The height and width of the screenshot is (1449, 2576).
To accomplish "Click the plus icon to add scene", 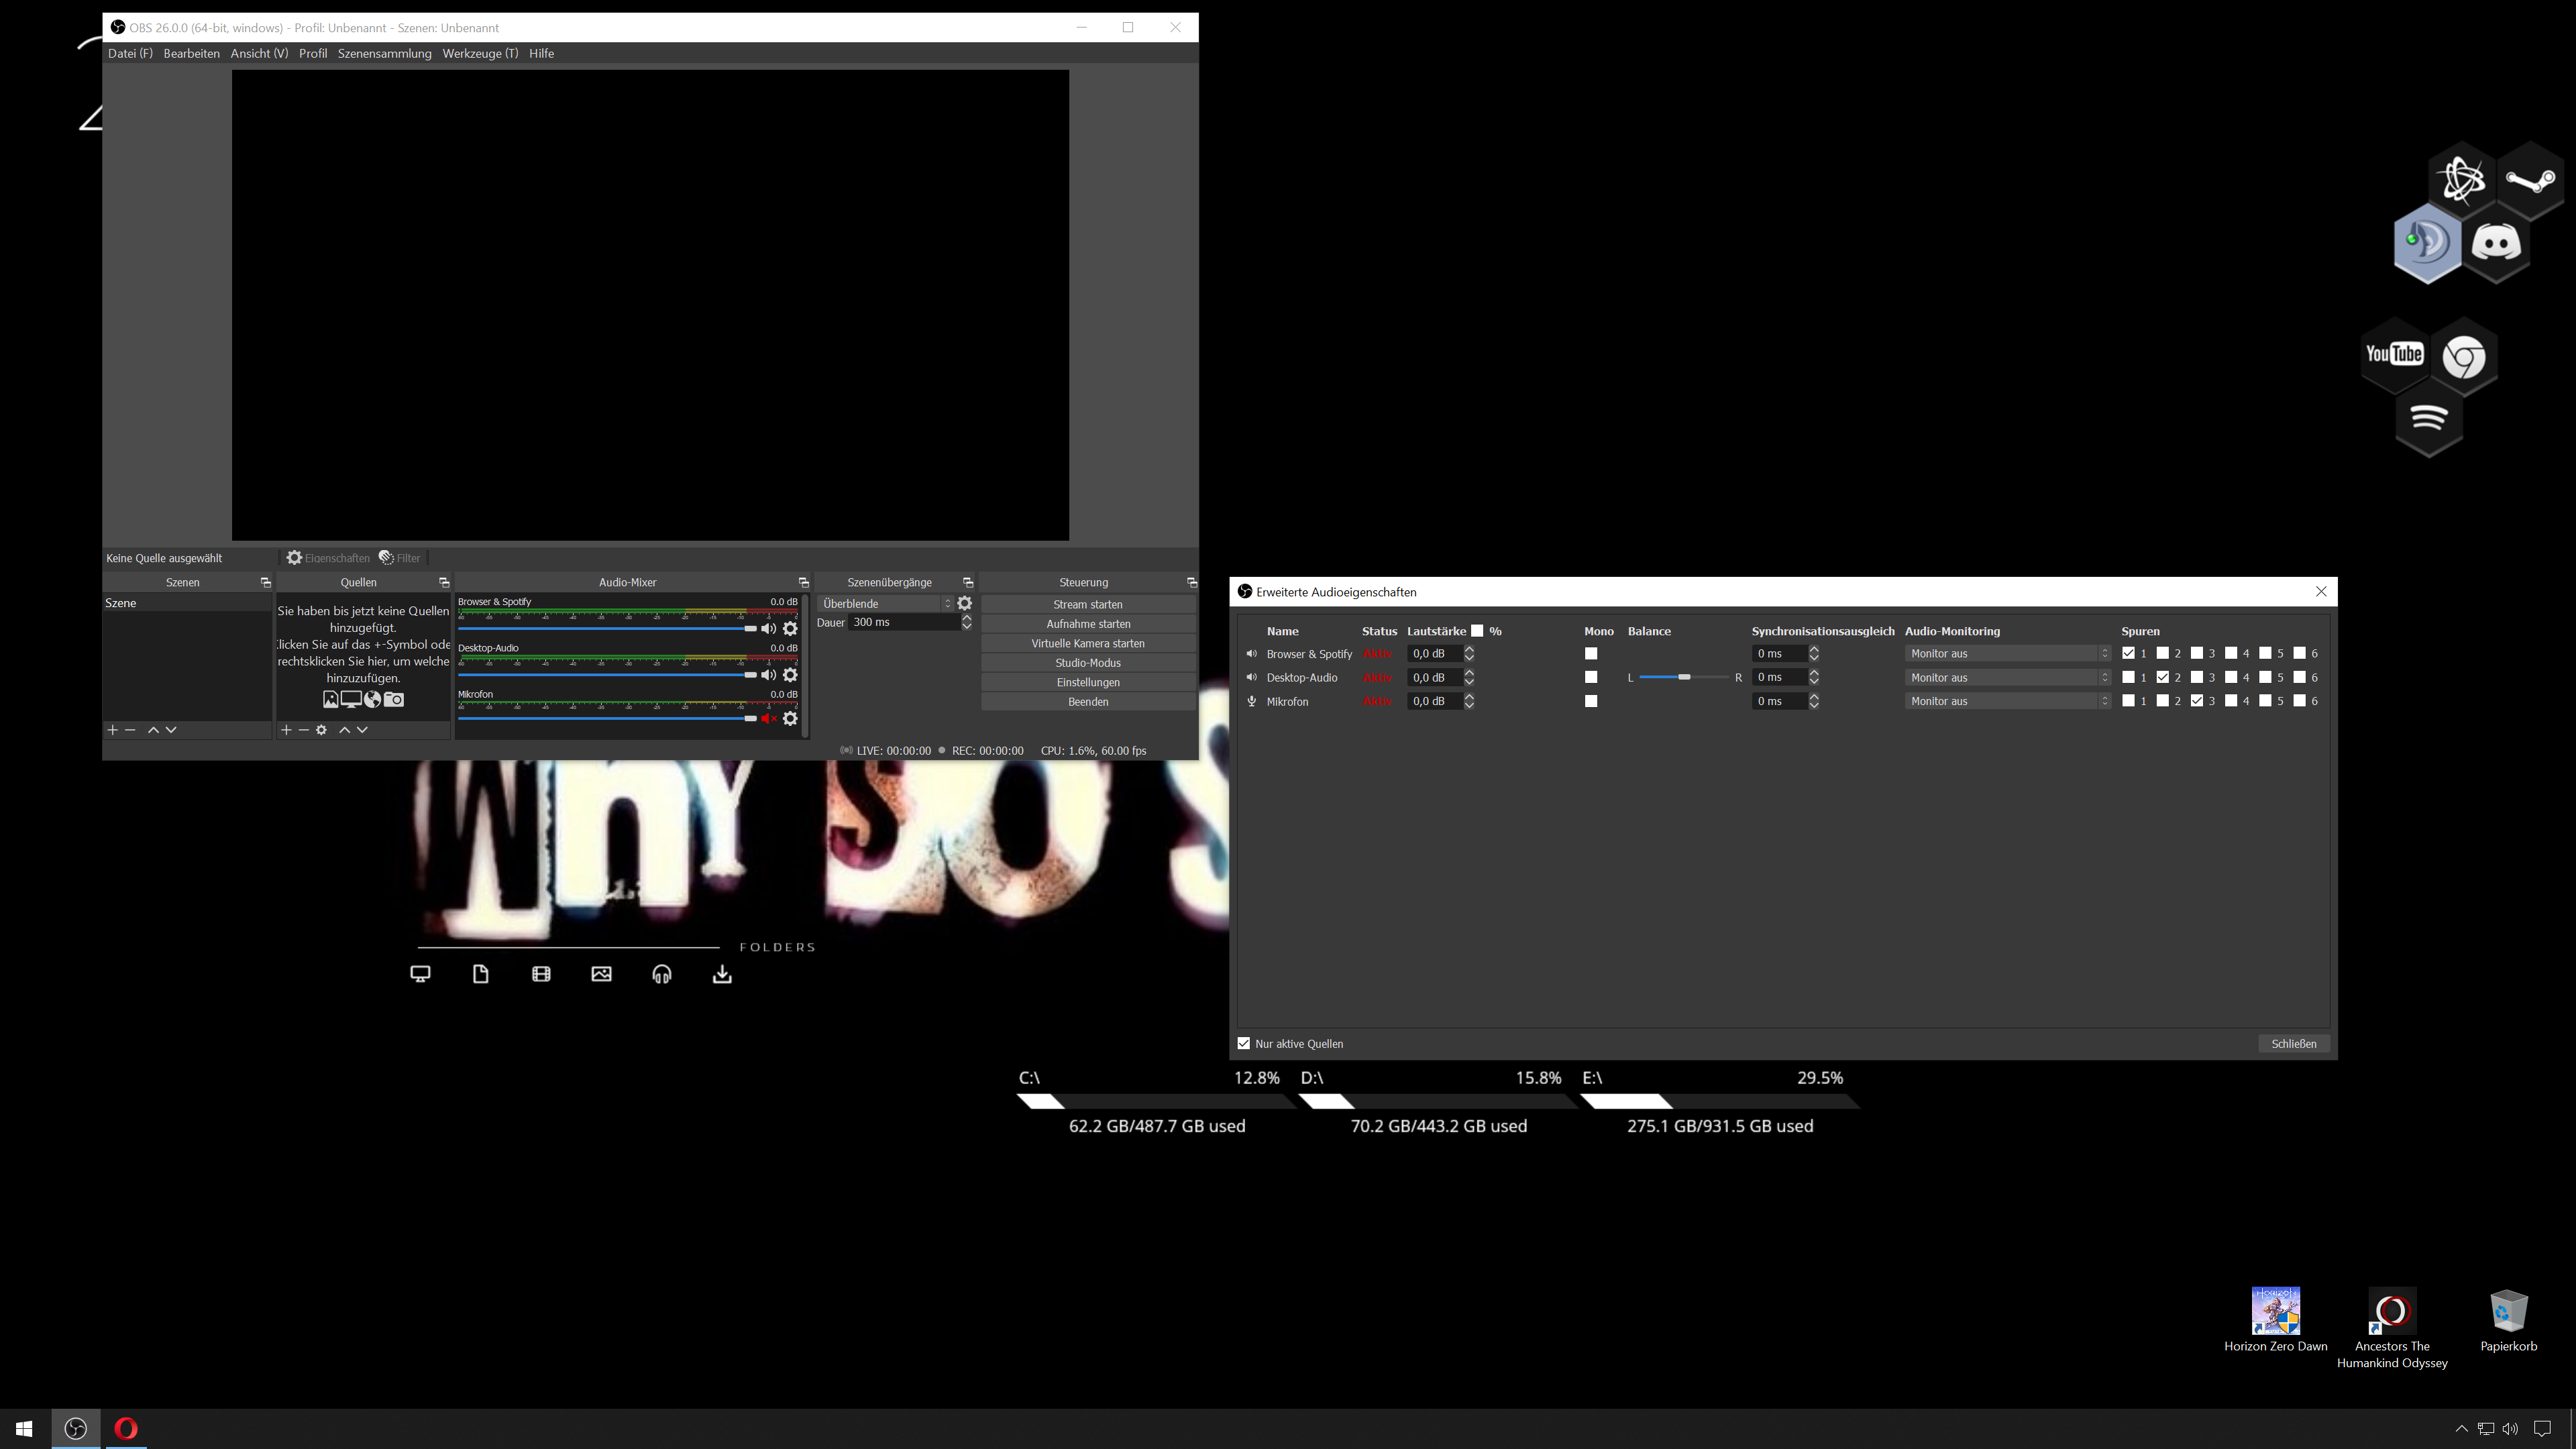I will point(112,730).
